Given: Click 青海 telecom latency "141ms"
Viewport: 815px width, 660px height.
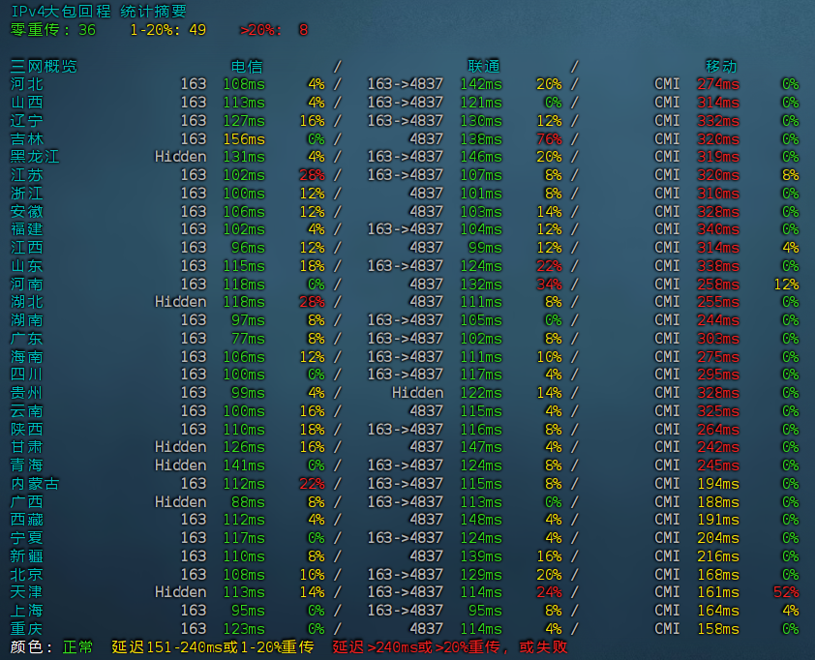Looking at the screenshot, I should click(x=244, y=465).
